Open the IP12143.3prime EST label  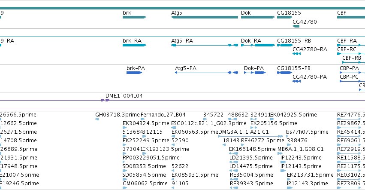point(307,184)
